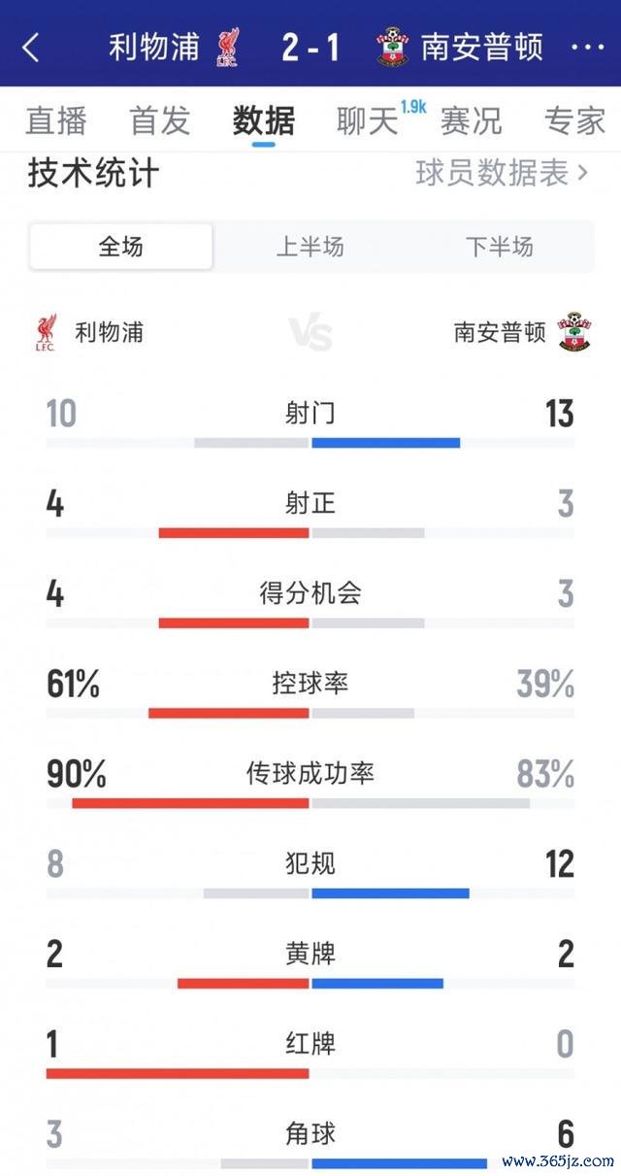Tap the 2 - 1 match score
This screenshot has height=1176, width=621.
[x=310, y=47]
